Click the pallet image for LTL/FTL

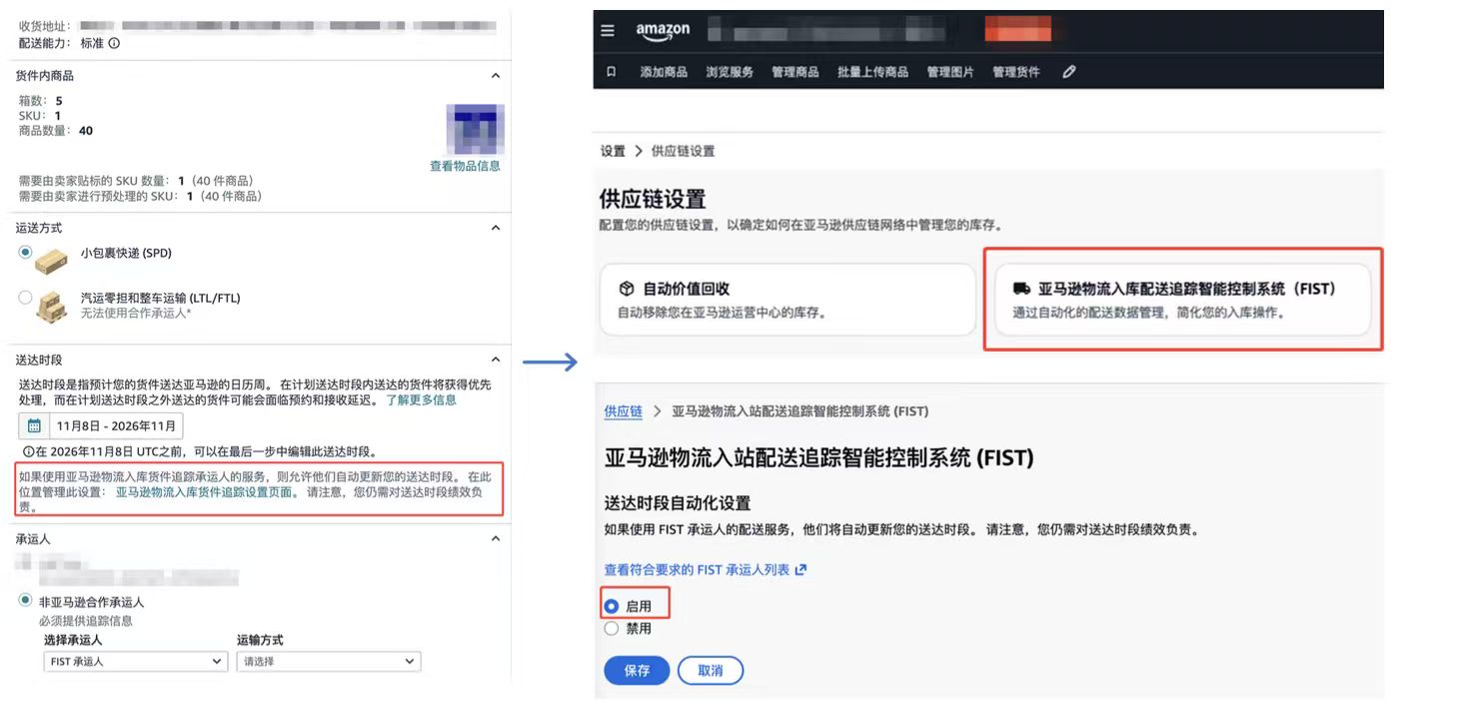click(51, 307)
